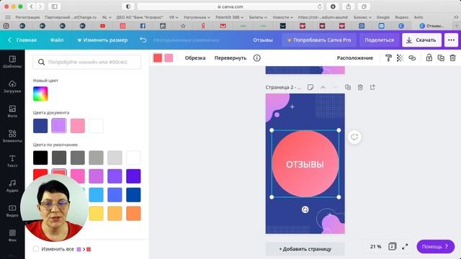Click the color search input field
The height and width of the screenshot is (259, 461).
coord(87,62)
